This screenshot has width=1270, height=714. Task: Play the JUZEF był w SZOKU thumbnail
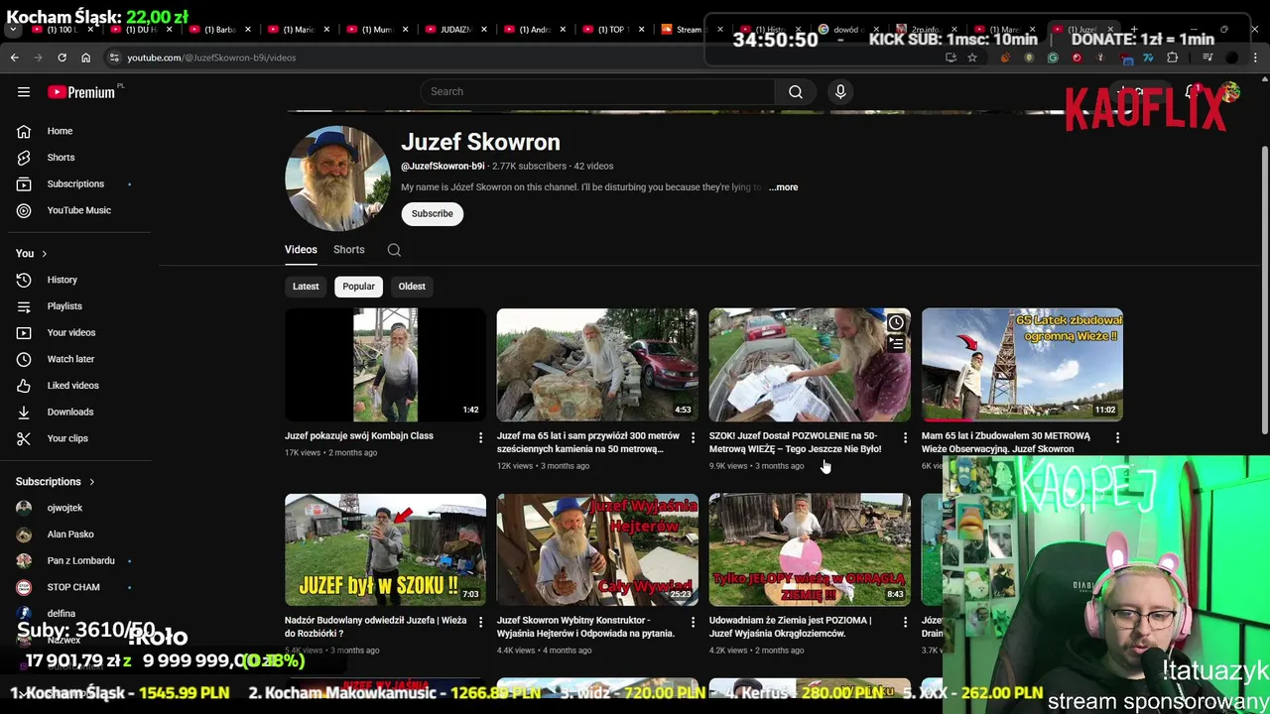click(385, 549)
